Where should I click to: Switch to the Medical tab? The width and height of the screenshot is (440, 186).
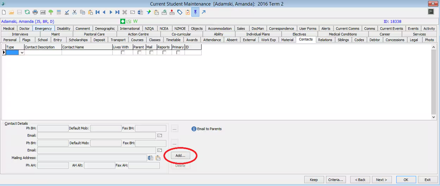9,28
